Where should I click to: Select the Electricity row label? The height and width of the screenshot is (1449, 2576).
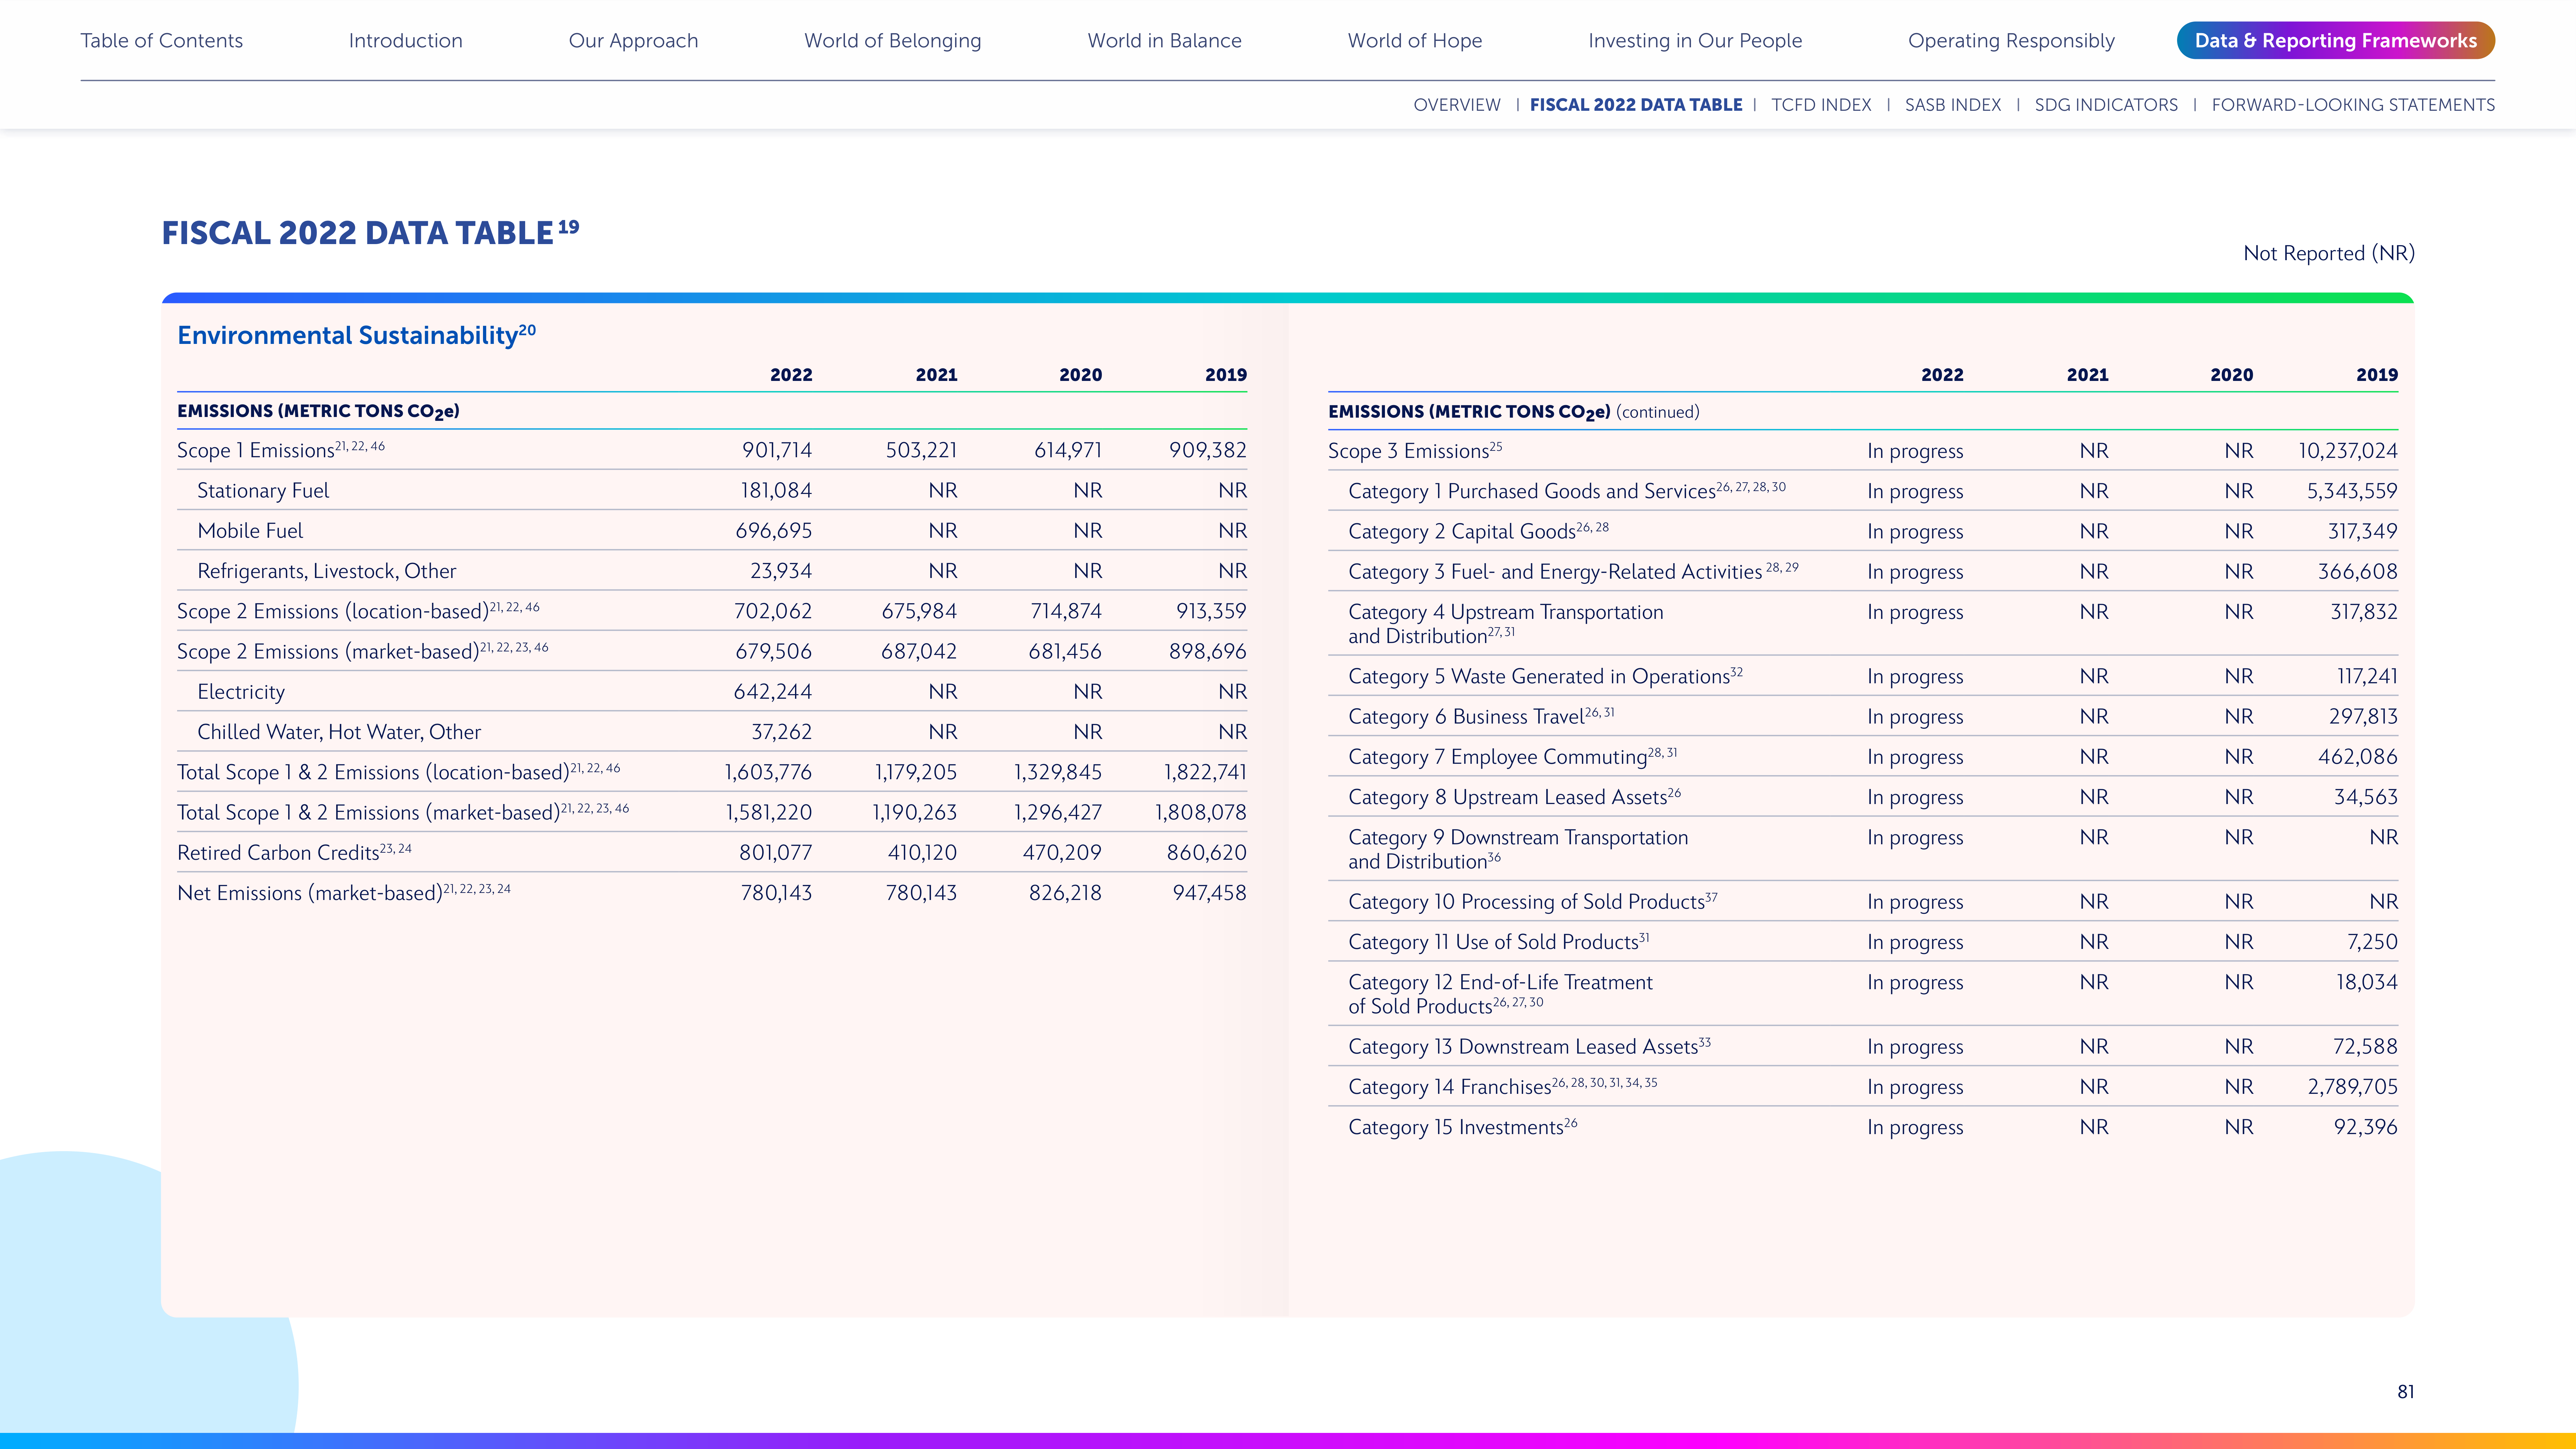241,692
